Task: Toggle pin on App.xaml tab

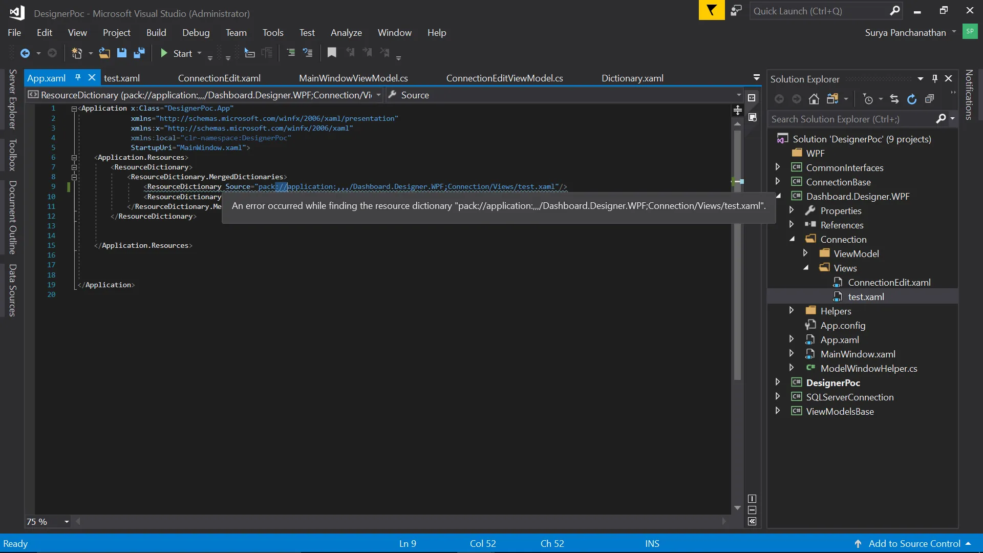Action: 78,78
